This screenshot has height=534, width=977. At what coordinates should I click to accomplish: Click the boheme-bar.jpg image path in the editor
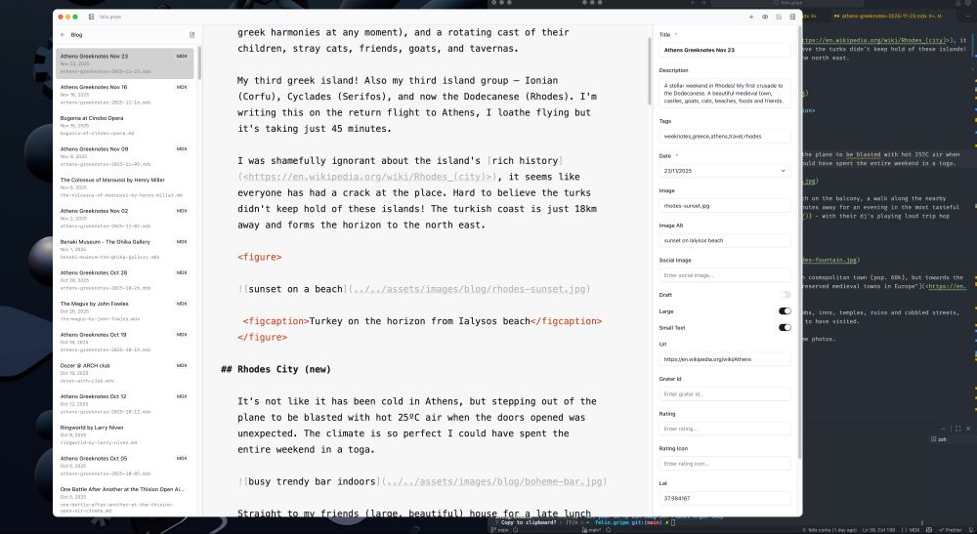pyautogui.click(x=494, y=481)
